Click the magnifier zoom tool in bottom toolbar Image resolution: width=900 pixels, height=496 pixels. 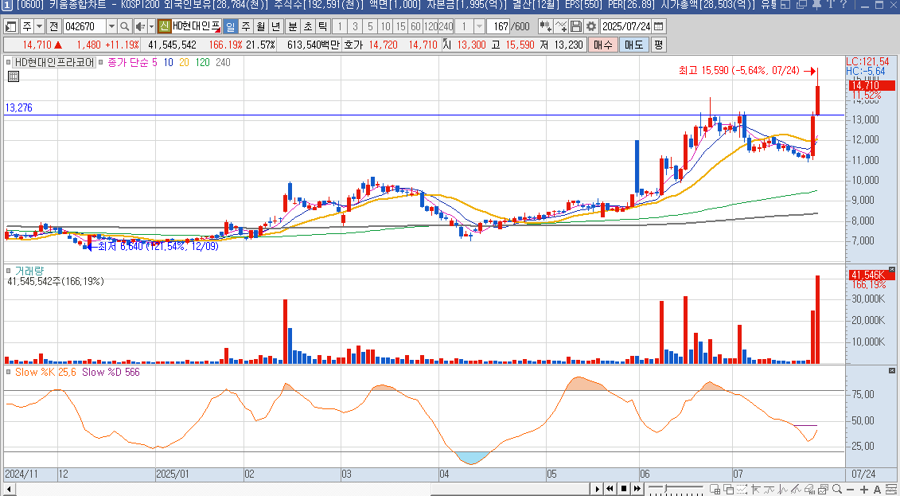(837, 489)
